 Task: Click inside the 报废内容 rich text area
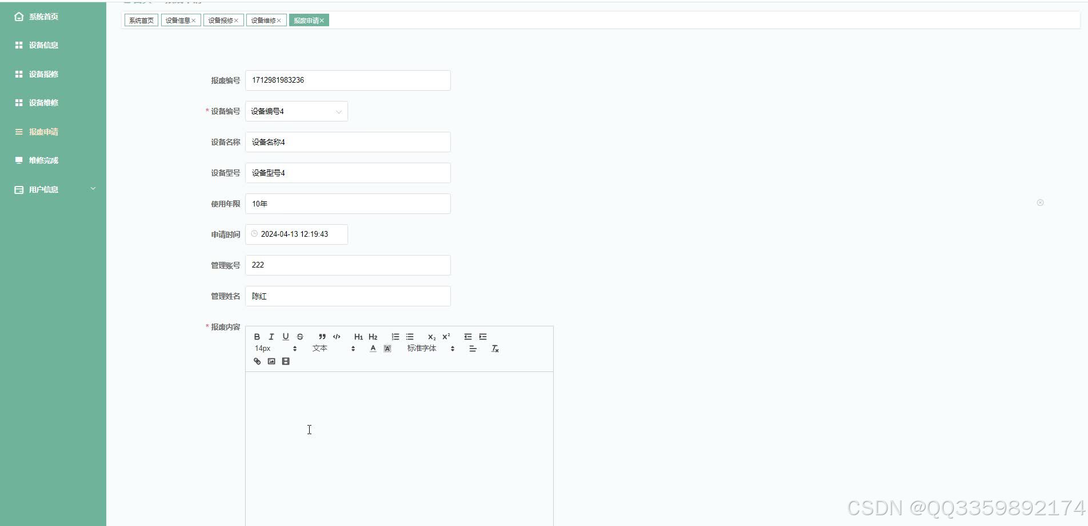point(399,448)
